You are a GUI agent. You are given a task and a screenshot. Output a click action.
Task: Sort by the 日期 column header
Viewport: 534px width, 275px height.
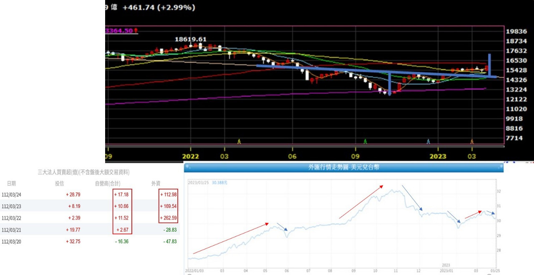pyautogui.click(x=11, y=183)
